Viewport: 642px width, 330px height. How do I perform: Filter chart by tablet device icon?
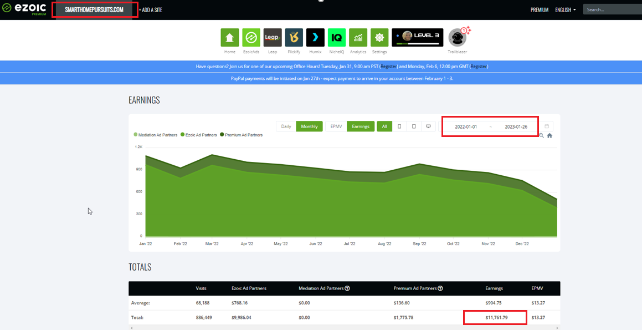tap(414, 126)
